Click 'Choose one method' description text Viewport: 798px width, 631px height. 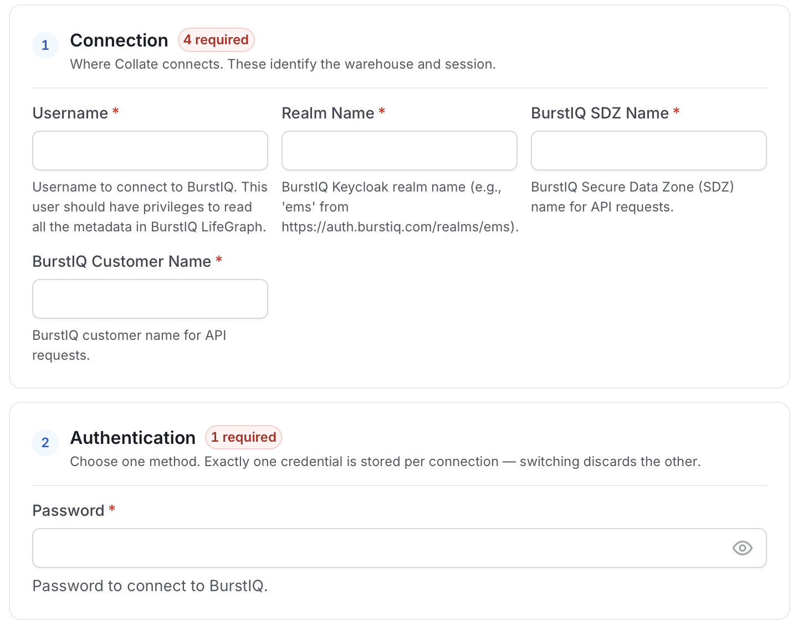point(386,462)
